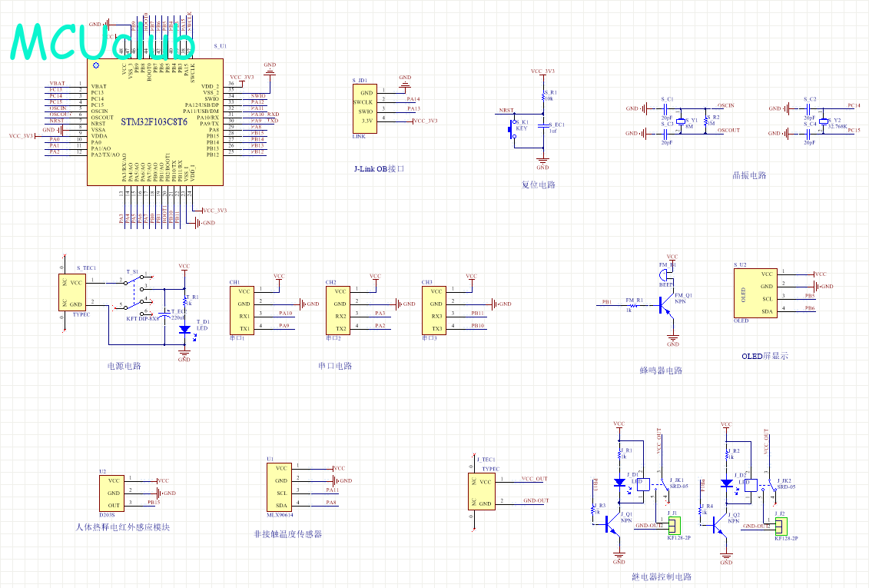Click the "GND-OUT" net label on J_TEC1
The width and height of the screenshot is (869, 588).
point(536,500)
